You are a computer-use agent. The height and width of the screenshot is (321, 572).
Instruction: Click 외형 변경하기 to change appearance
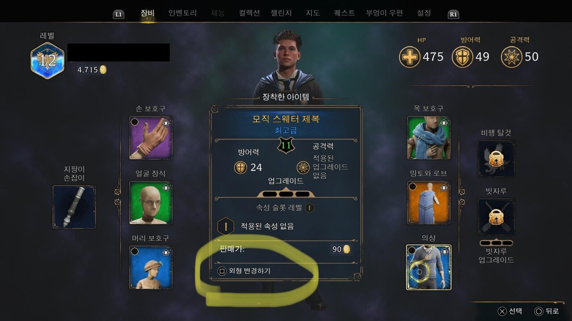(x=244, y=271)
